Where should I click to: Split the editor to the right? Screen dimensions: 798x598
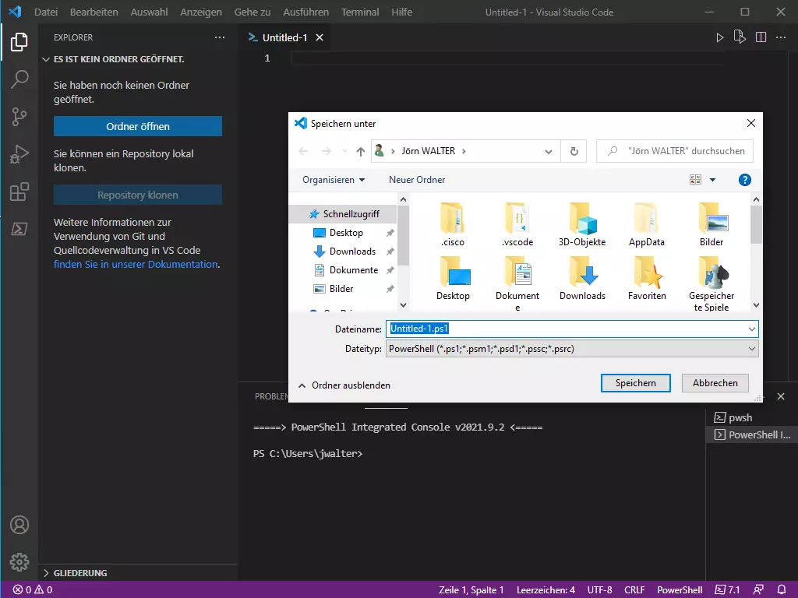tap(761, 37)
